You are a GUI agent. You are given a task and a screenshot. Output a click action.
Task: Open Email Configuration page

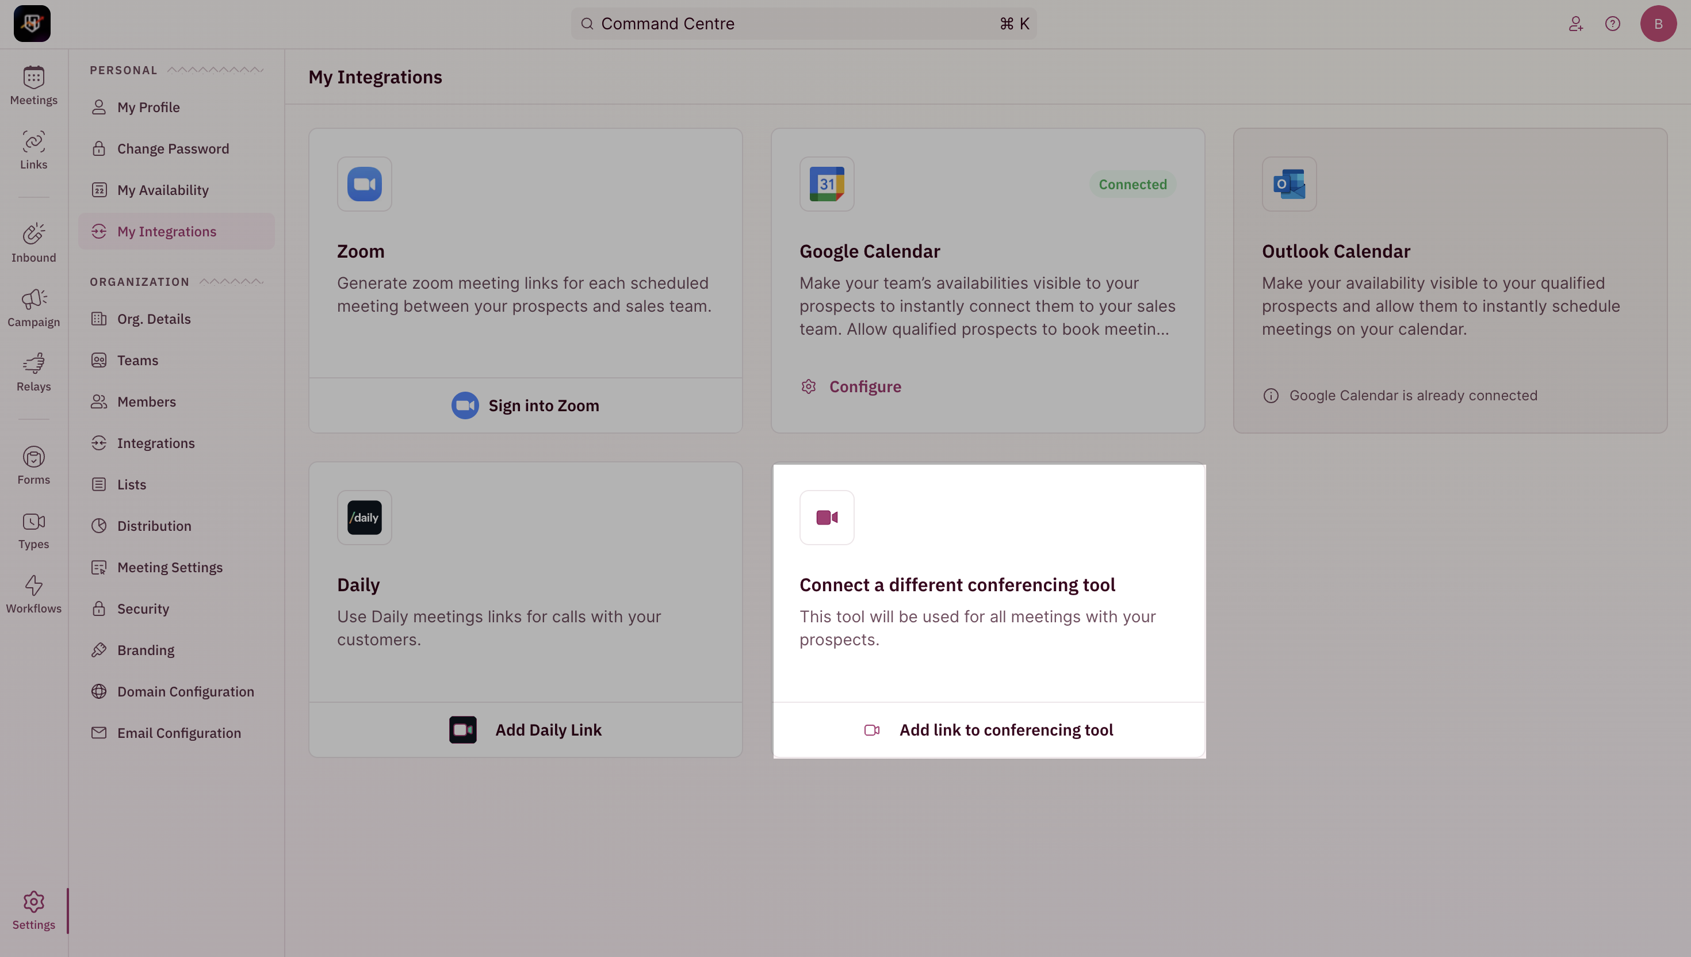click(x=176, y=733)
